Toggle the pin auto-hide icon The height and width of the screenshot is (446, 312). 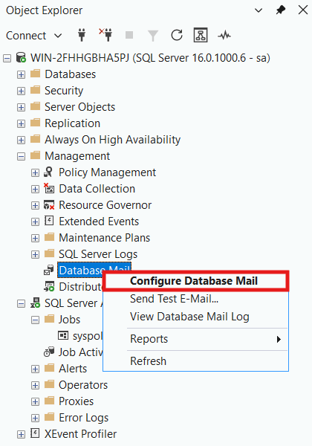281,10
